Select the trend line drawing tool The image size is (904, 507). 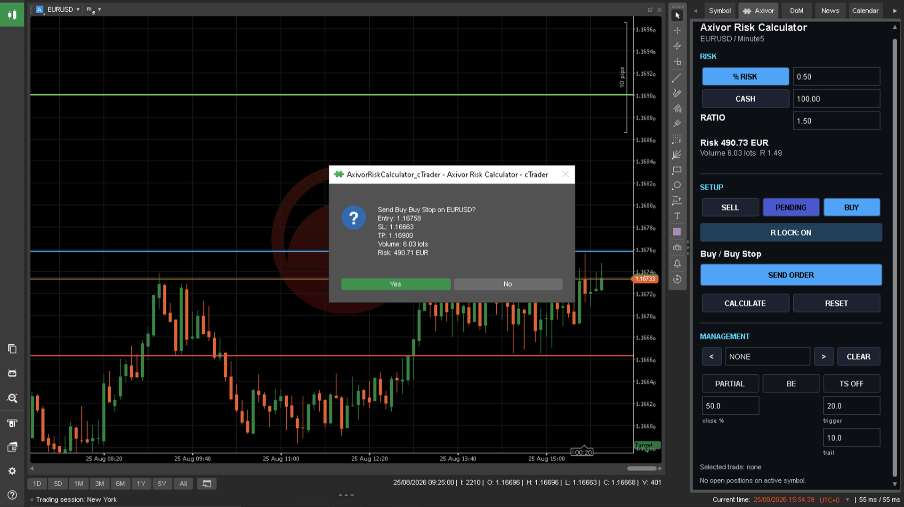tap(677, 78)
